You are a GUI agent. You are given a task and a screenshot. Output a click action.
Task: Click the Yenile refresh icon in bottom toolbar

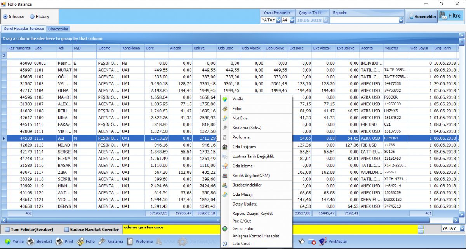point(7,241)
